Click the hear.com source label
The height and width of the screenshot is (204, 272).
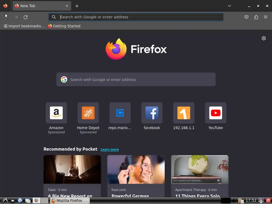point(119,190)
